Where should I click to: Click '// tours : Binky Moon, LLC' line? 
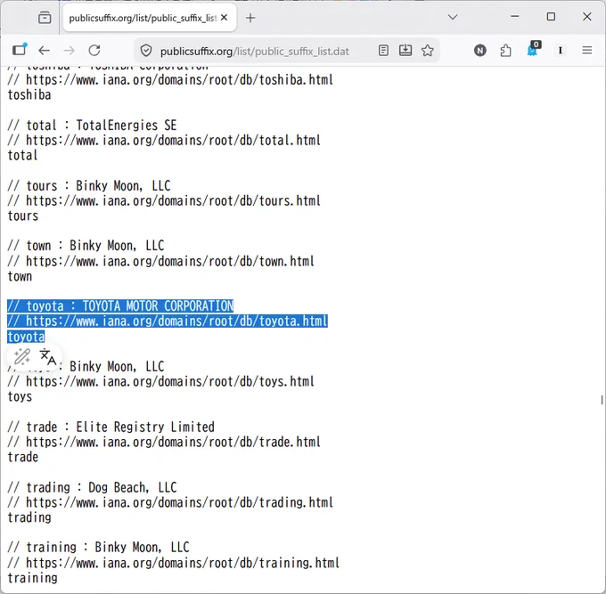click(x=89, y=186)
